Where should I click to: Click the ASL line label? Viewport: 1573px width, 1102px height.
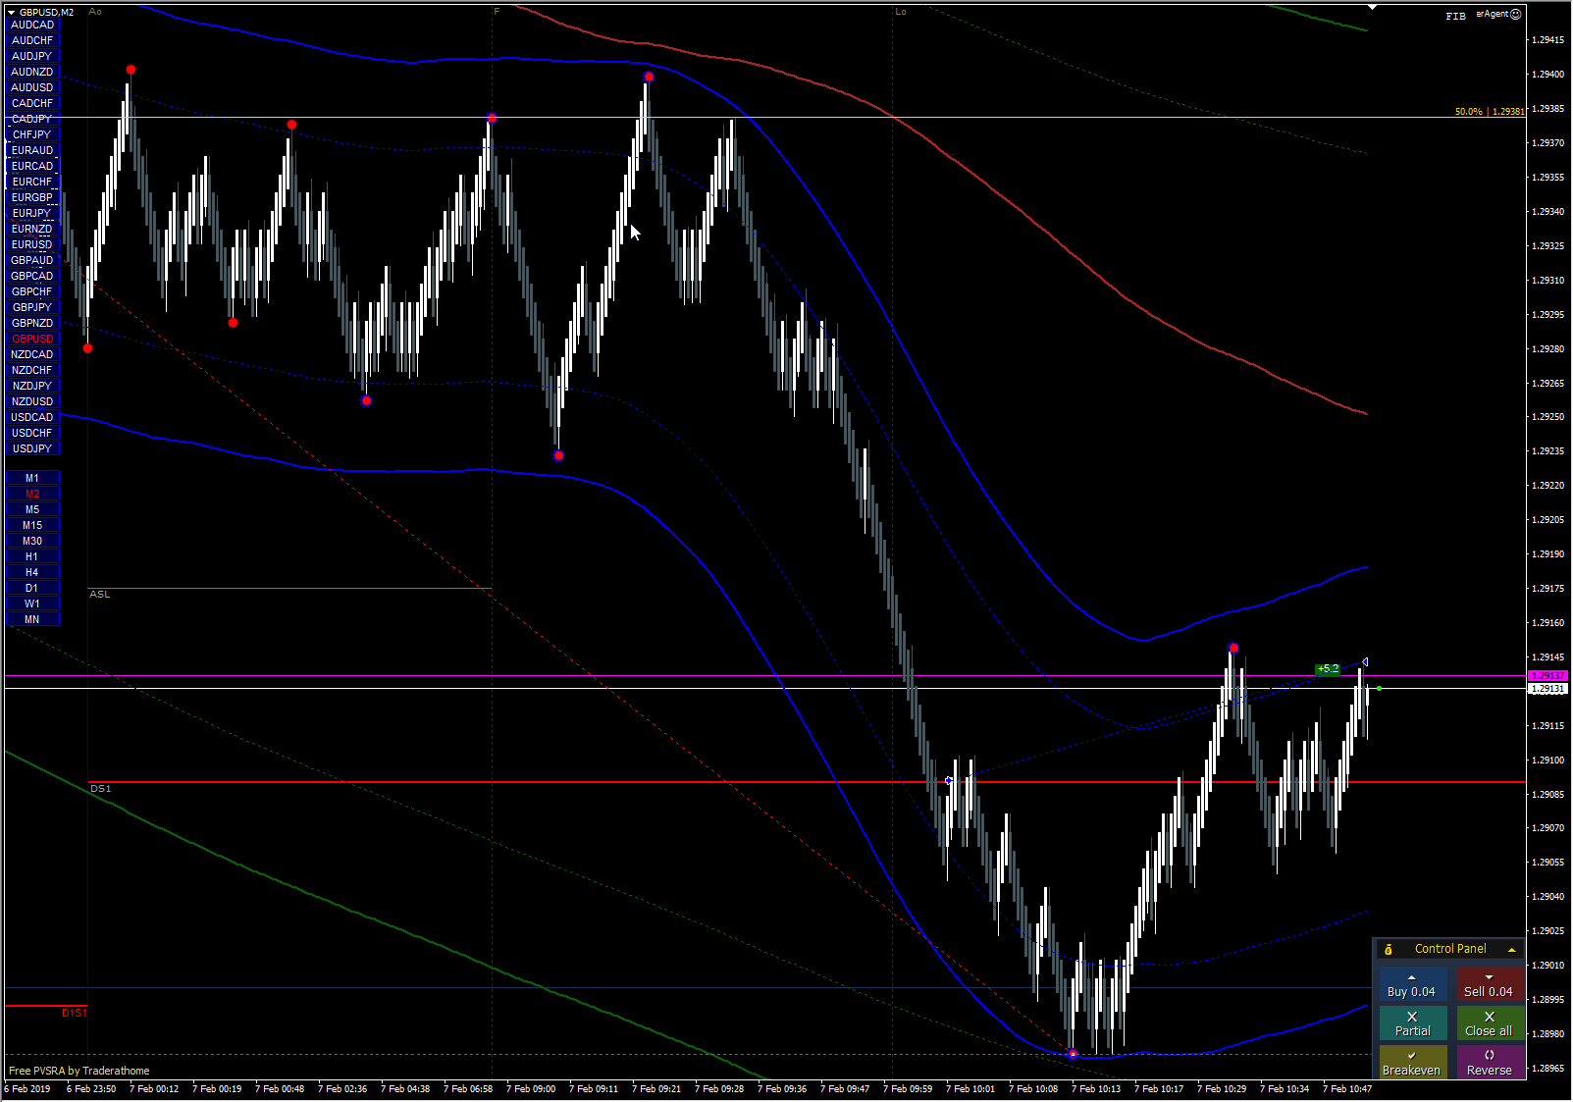[x=100, y=595]
